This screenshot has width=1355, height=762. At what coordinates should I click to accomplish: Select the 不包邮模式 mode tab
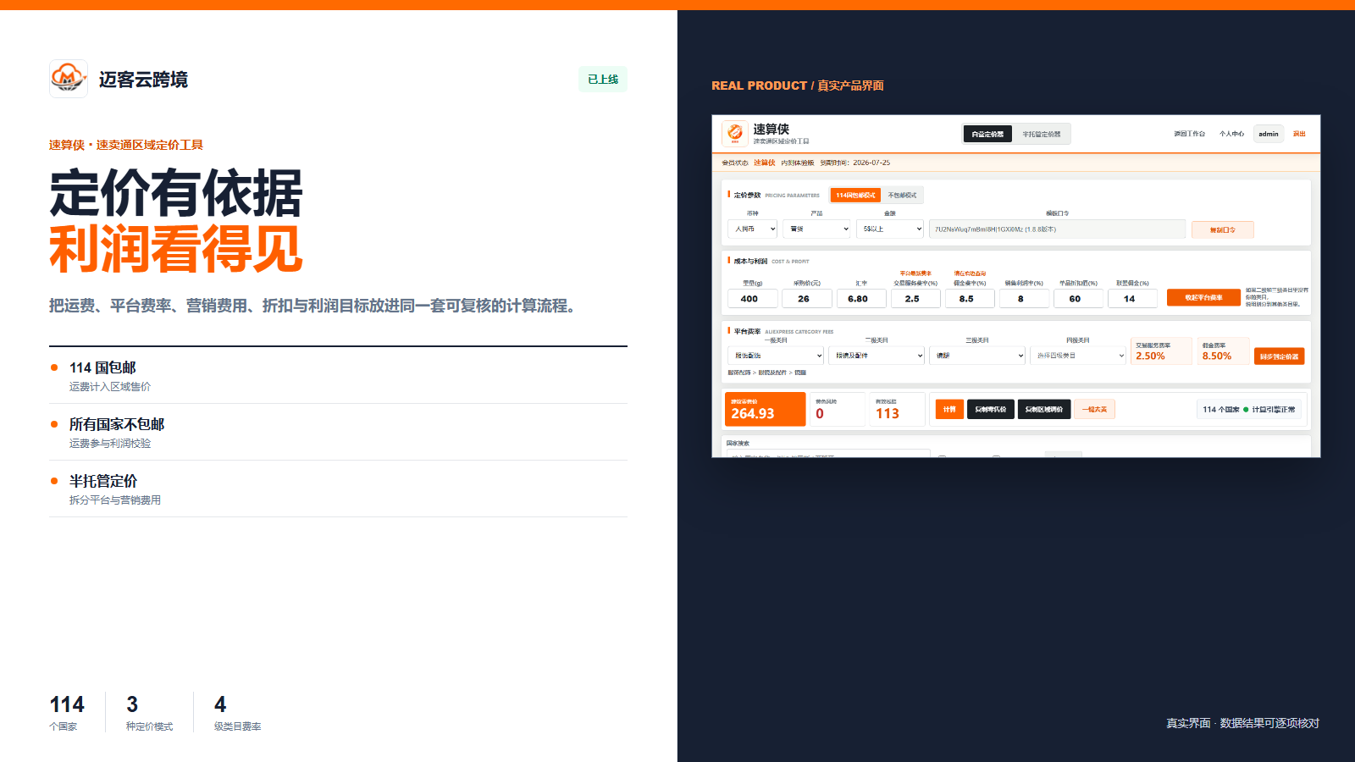tap(902, 195)
